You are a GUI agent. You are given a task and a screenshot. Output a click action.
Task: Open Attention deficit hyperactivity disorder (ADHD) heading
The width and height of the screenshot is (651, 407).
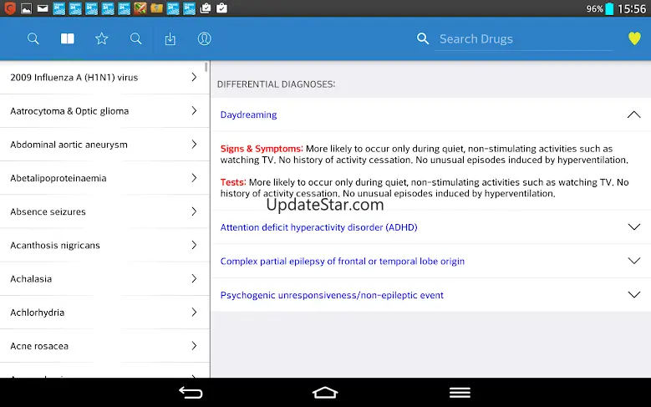point(318,227)
